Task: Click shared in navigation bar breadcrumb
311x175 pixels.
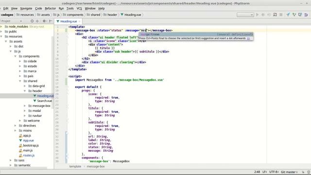Action: (93, 15)
